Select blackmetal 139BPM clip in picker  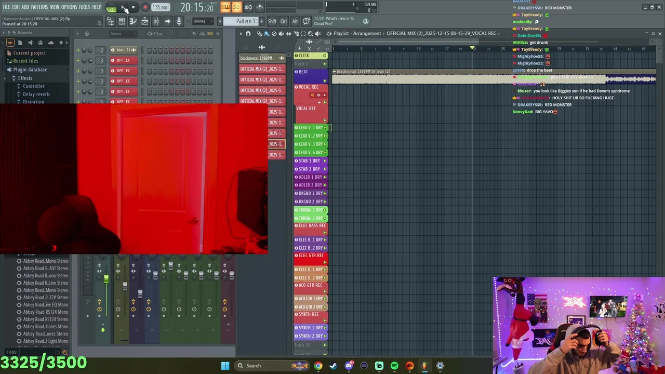pyautogui.click(x=262, y=58)
